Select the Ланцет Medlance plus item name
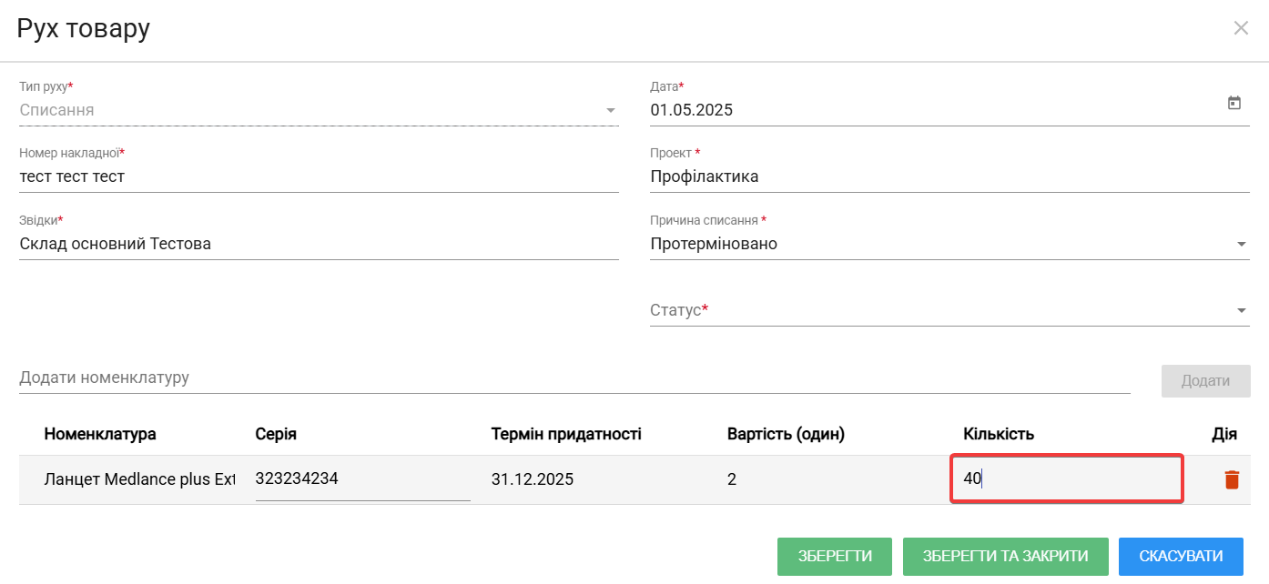Viewport: 1269px width, 584px height. pyautogui.click(x=139, y=479)
